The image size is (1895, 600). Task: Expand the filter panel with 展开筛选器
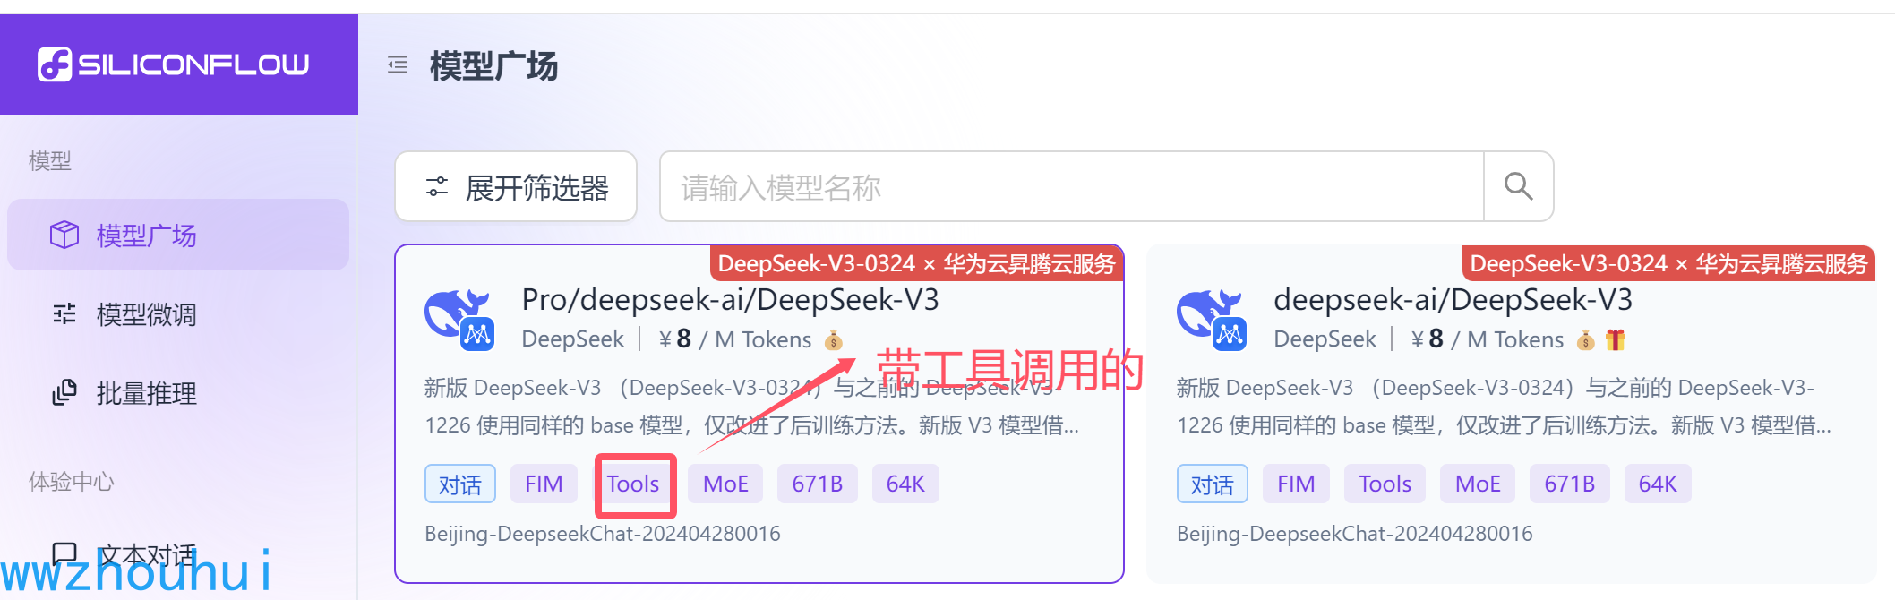516,186
